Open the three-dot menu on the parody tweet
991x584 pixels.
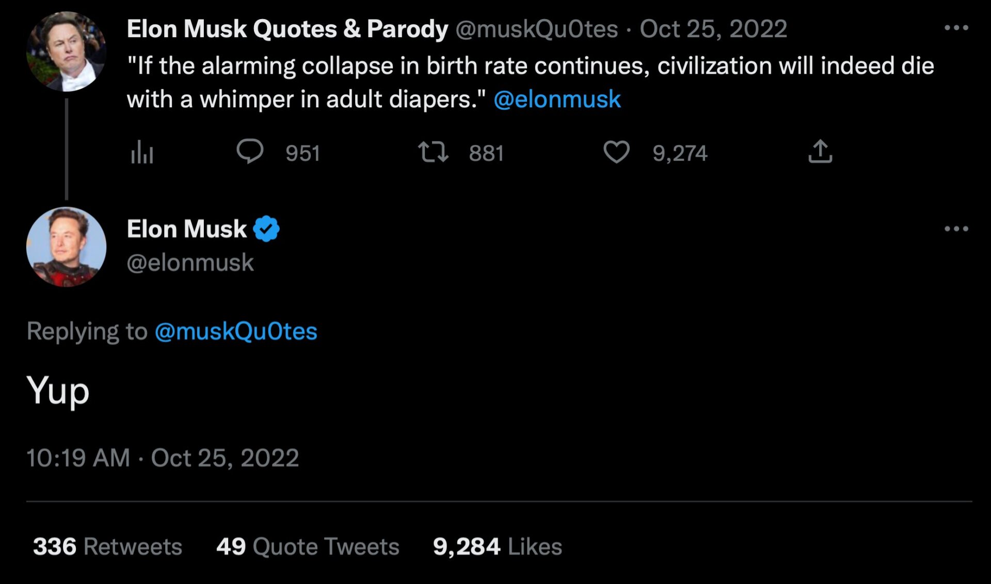tap(956, 28)
